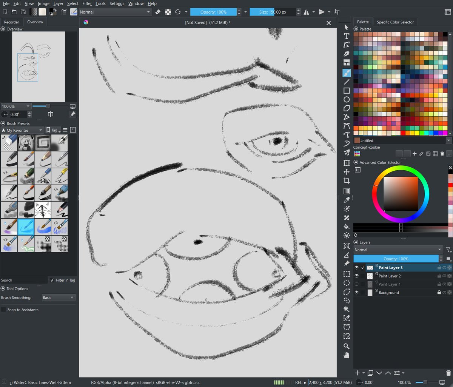Select the Line tool

(347, 82)
